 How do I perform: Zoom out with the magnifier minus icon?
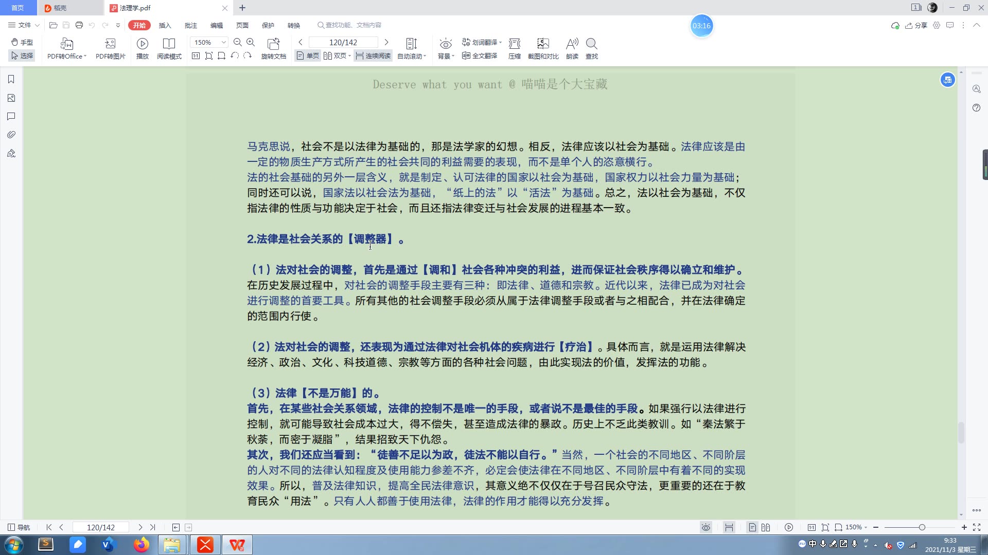(237, 42)
